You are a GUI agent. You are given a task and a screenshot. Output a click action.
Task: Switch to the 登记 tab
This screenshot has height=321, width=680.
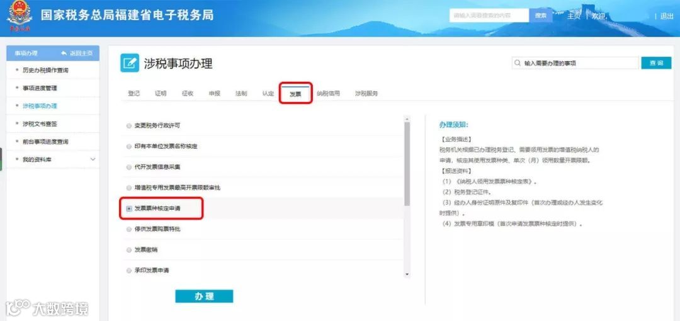(133, 93)
